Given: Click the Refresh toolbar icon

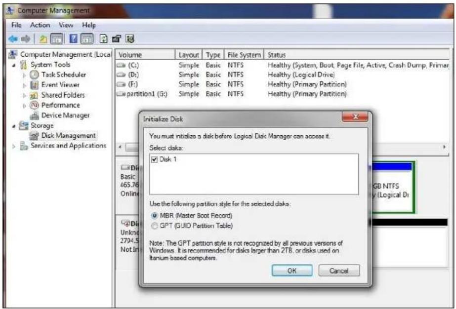Looking at the screenshot, I should pyautogui.click(x=104, y=39).
